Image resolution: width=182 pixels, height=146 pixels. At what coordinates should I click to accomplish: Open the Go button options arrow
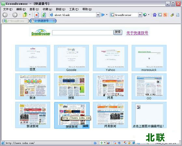[x=107, y=15]
